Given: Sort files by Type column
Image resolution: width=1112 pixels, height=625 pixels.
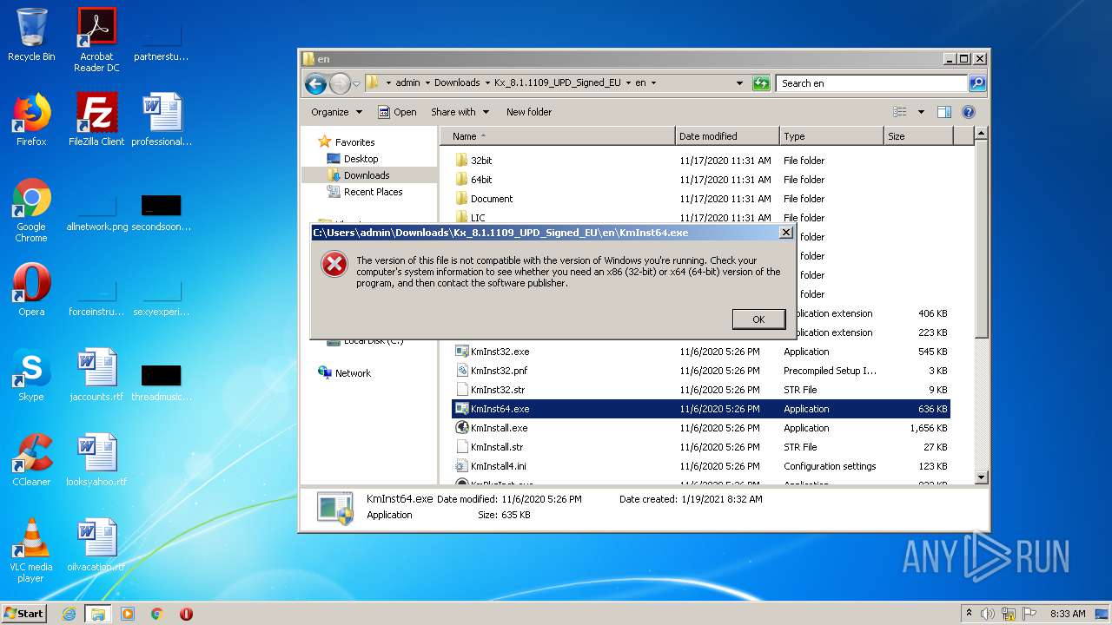Looking at the screenshot, I should 831,136.
